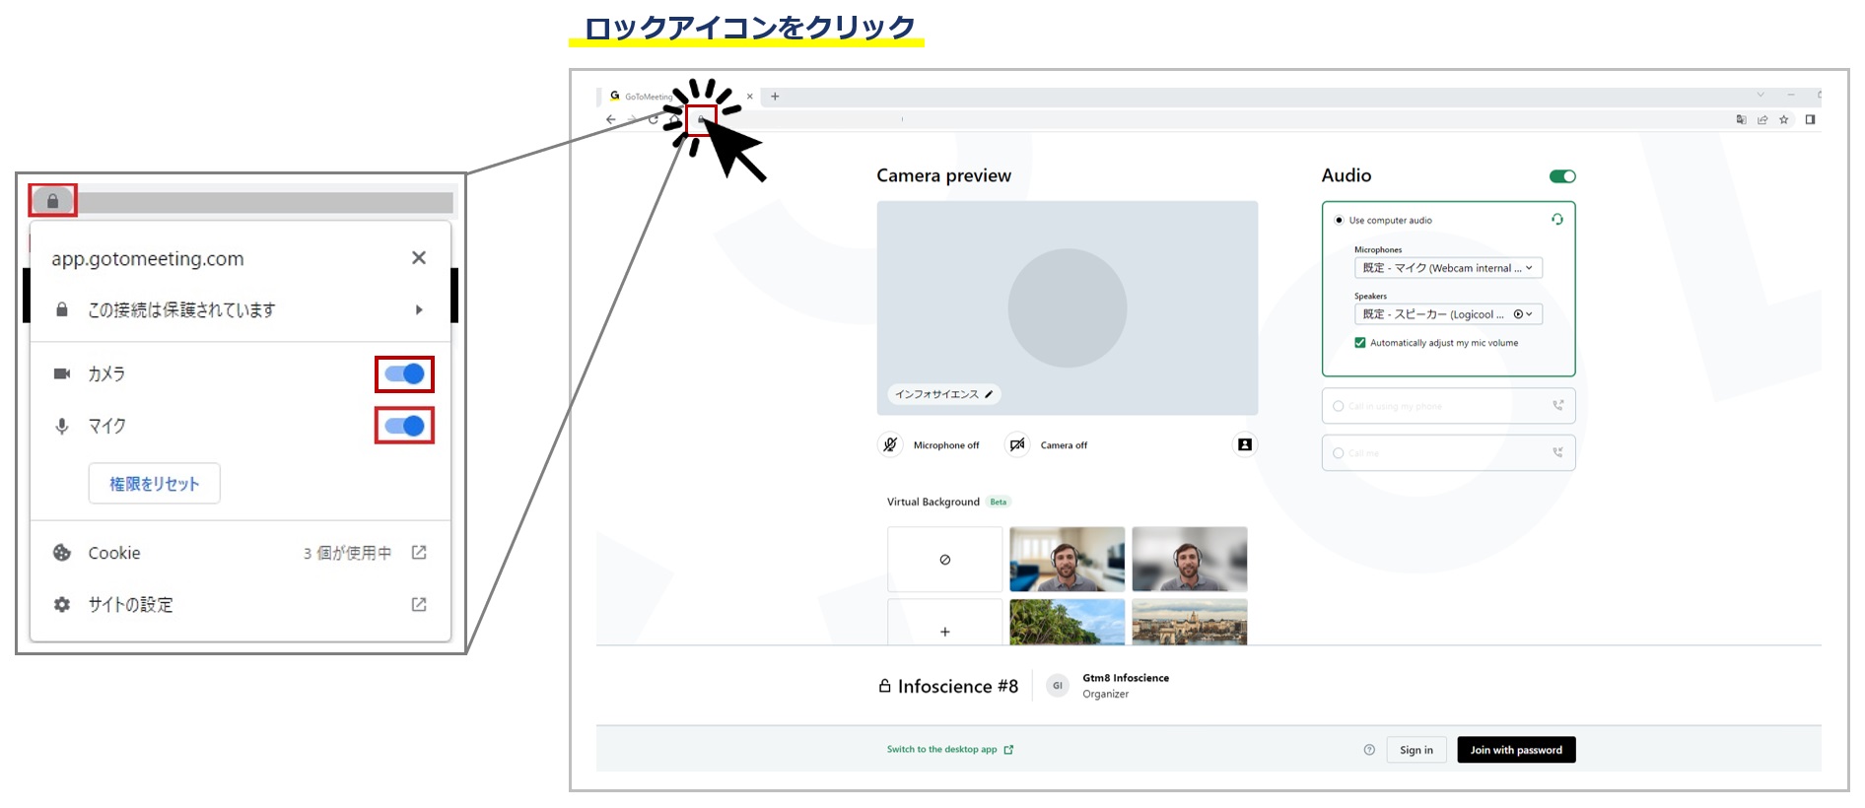This screenshot has width=1865, height=808.
Task: Bookmark the page with the star icon
Action: tap(1784, 119)
